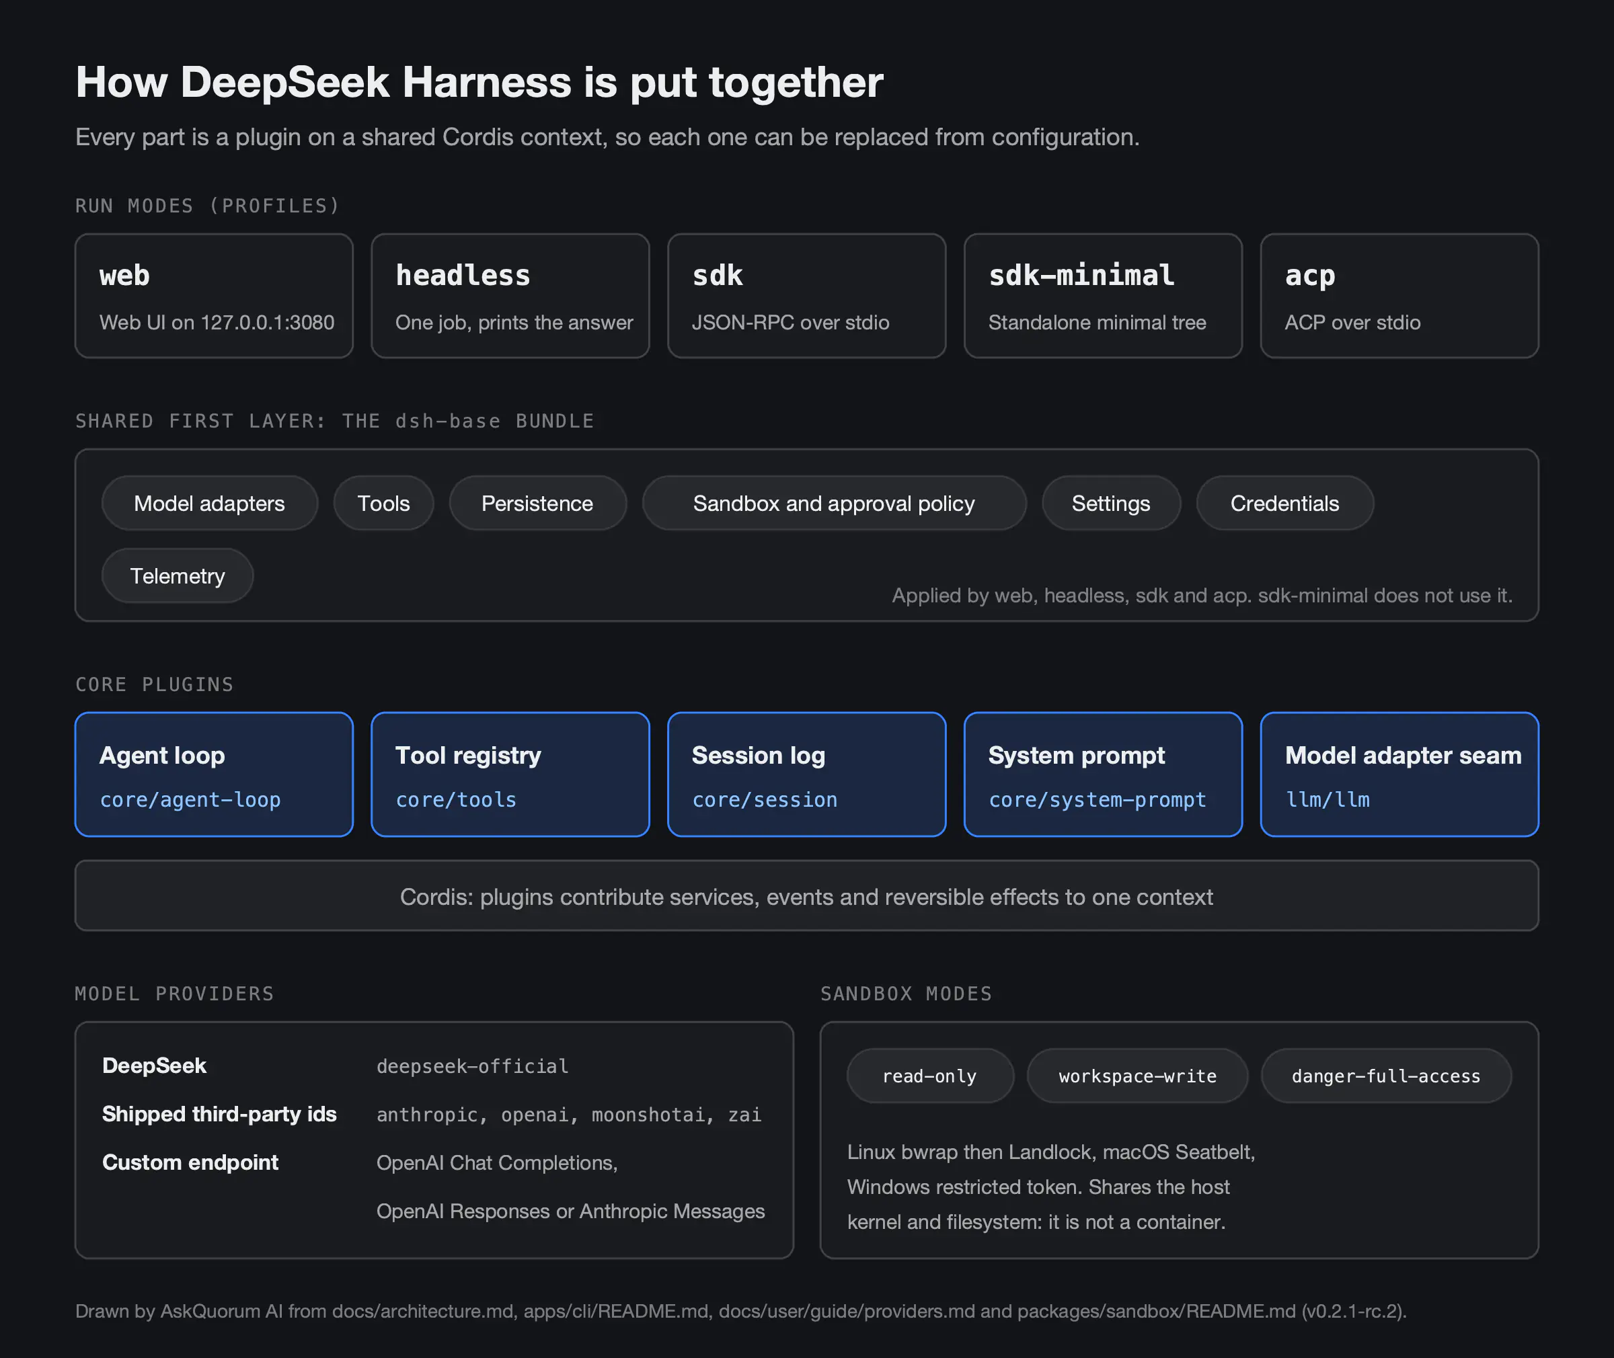Click the SANDBOX MODES heading
The height and width of the screenshot is (1358, 1614).
(x=907, y=994)
